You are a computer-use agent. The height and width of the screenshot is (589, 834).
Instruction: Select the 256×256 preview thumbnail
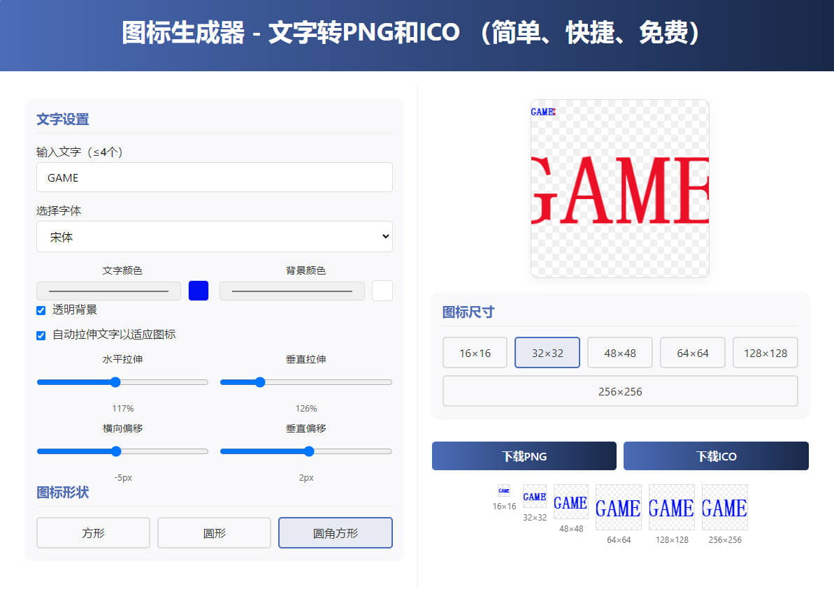tap(724, 507)
